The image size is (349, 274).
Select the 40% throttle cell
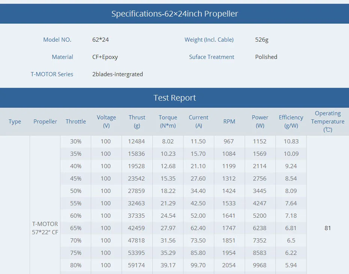(76, 166)
